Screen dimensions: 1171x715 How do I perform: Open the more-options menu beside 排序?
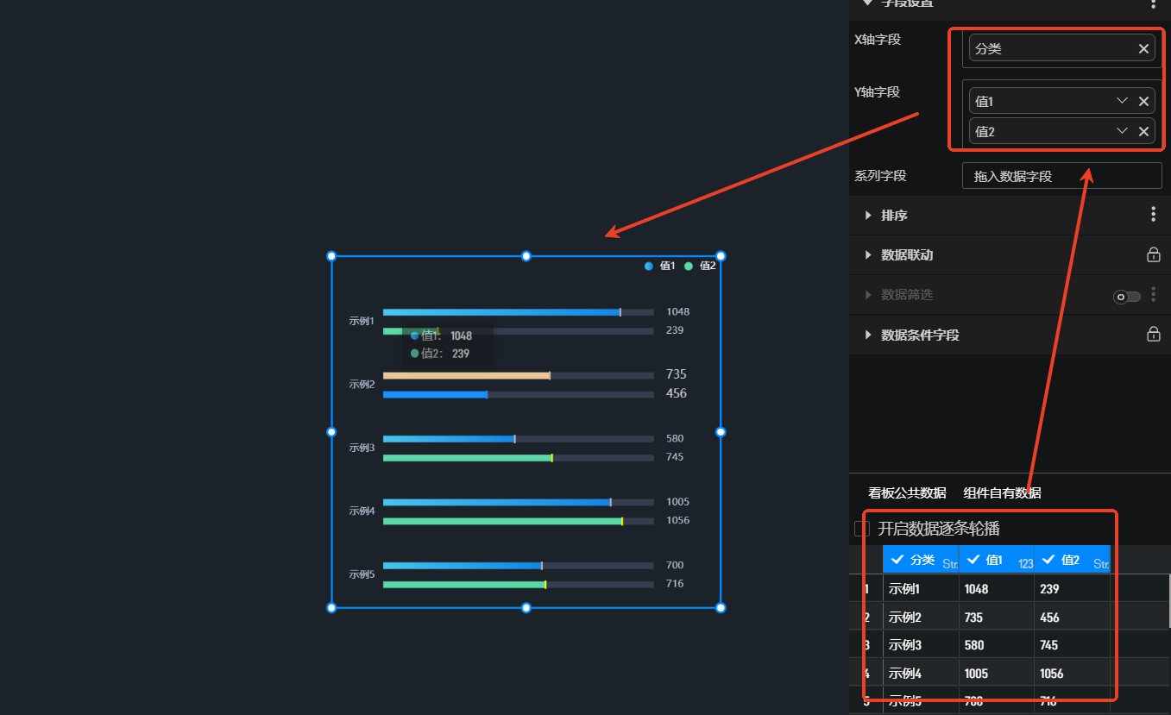point(1153,215)
